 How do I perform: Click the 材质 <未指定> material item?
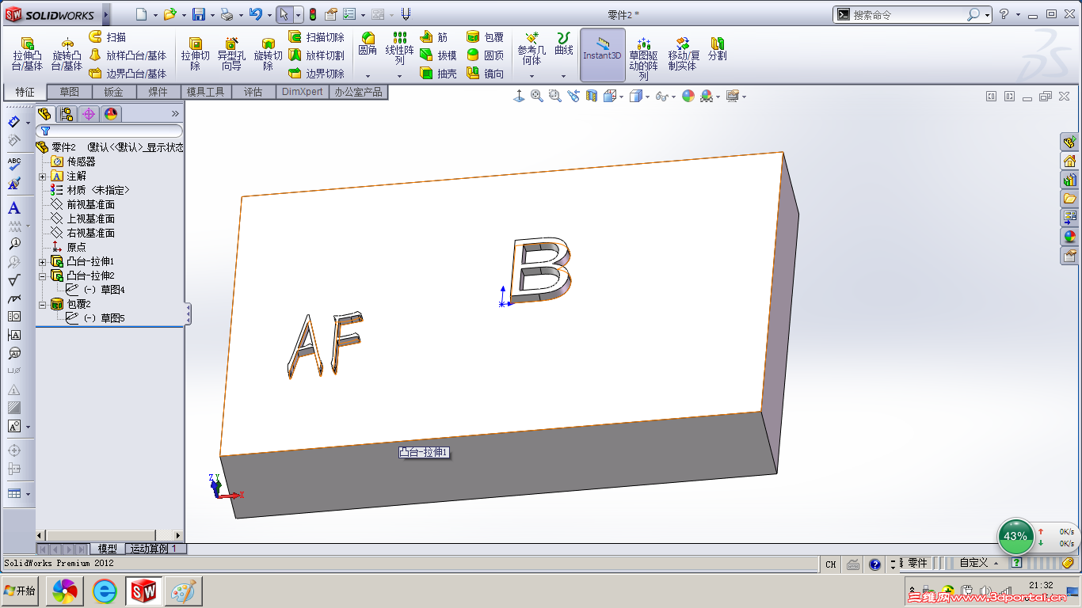coord(98,190)
